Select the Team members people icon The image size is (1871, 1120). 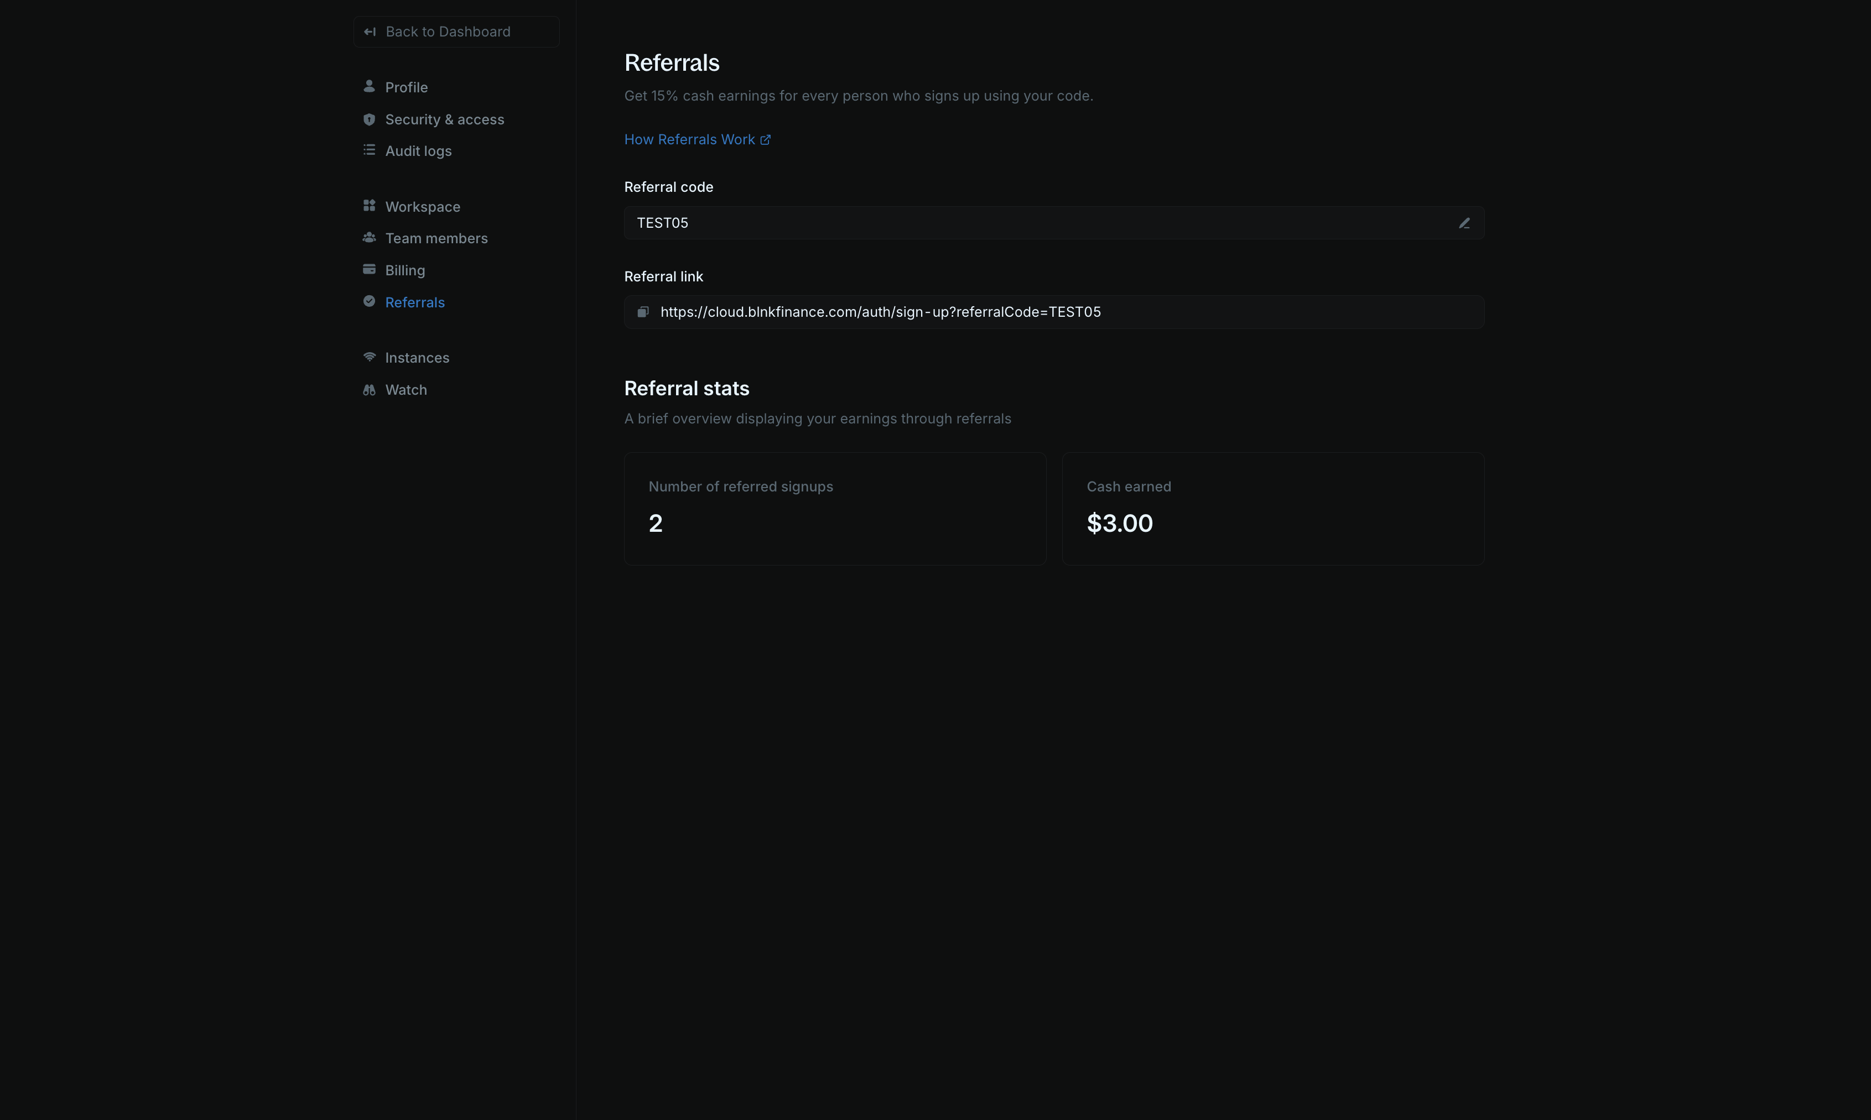(x=369, y=237)
